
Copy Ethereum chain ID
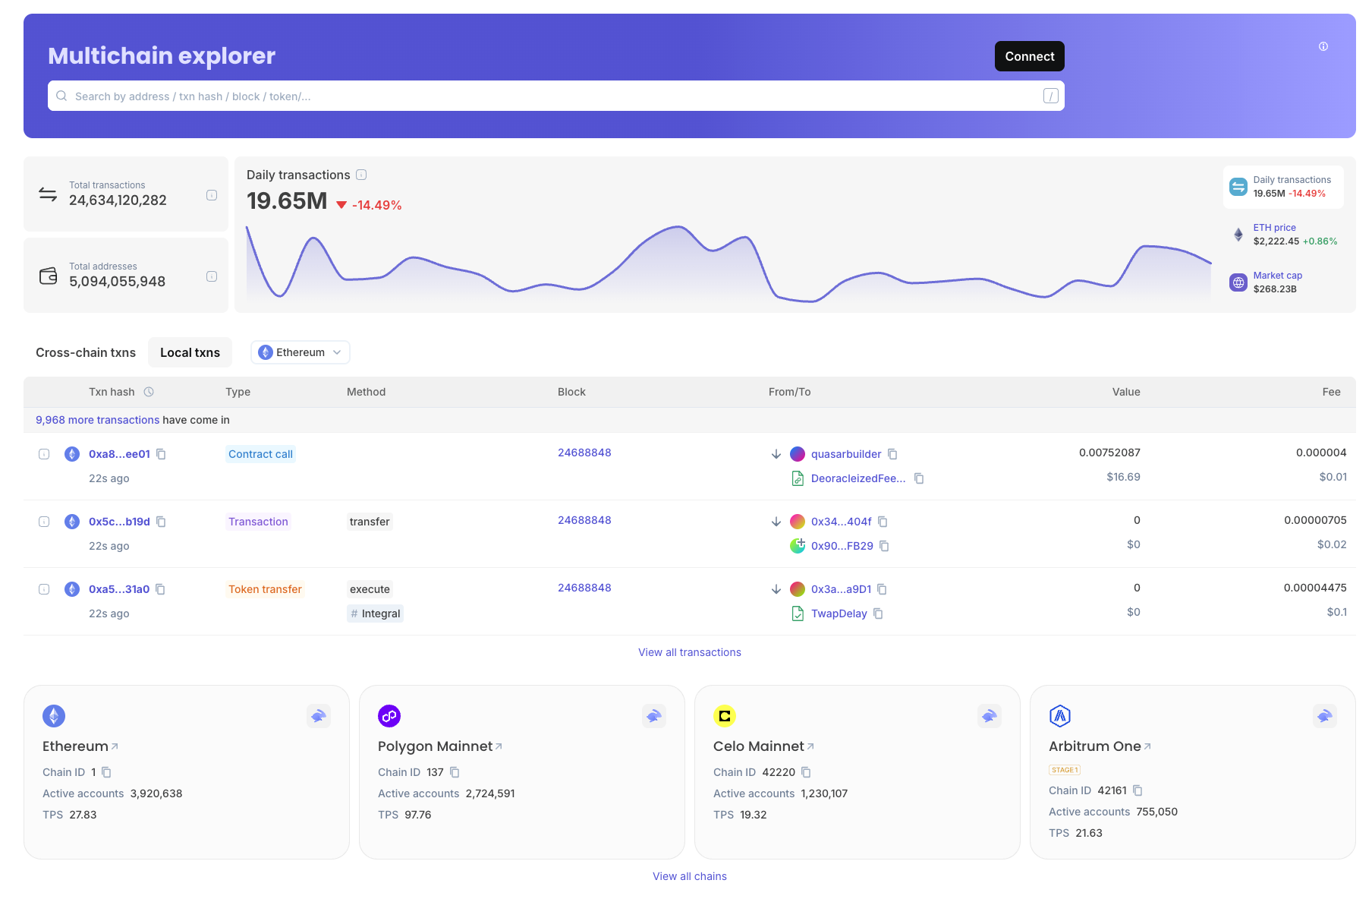(106, 772)
